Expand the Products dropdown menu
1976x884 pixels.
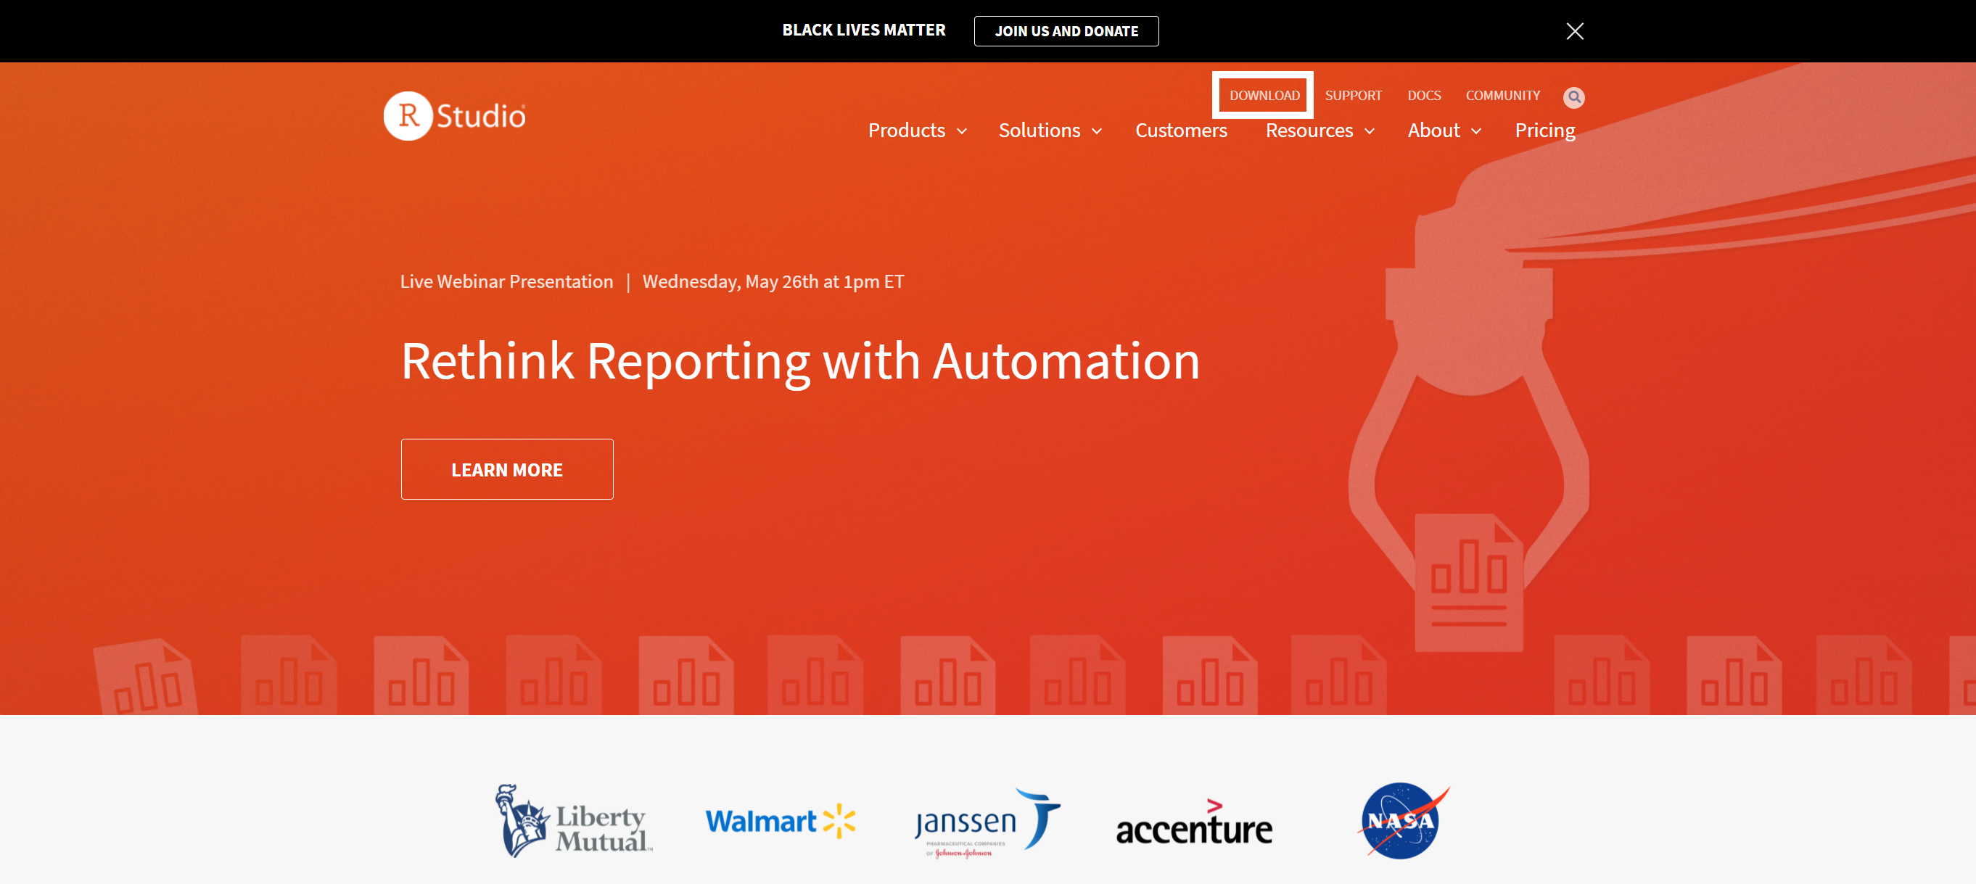pos(917,131)
